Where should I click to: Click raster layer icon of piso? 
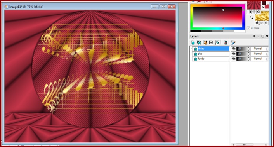click(195, 54)
